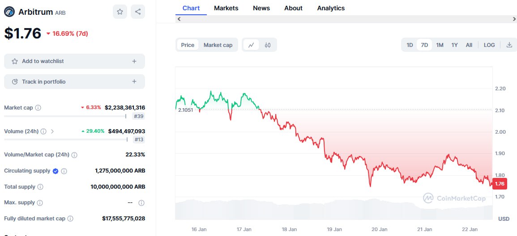Open the Markets tab
The height and width of the screenshot is (236, 517).
tap(226, 8)
